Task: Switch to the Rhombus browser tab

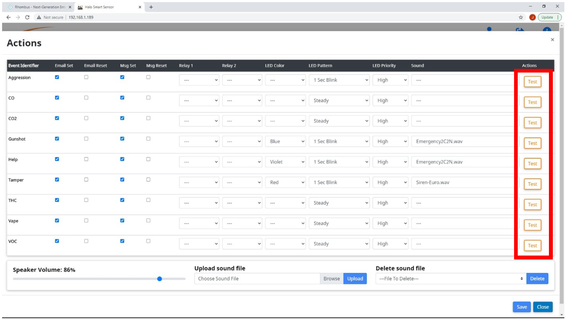Action: tap(39, 7)
